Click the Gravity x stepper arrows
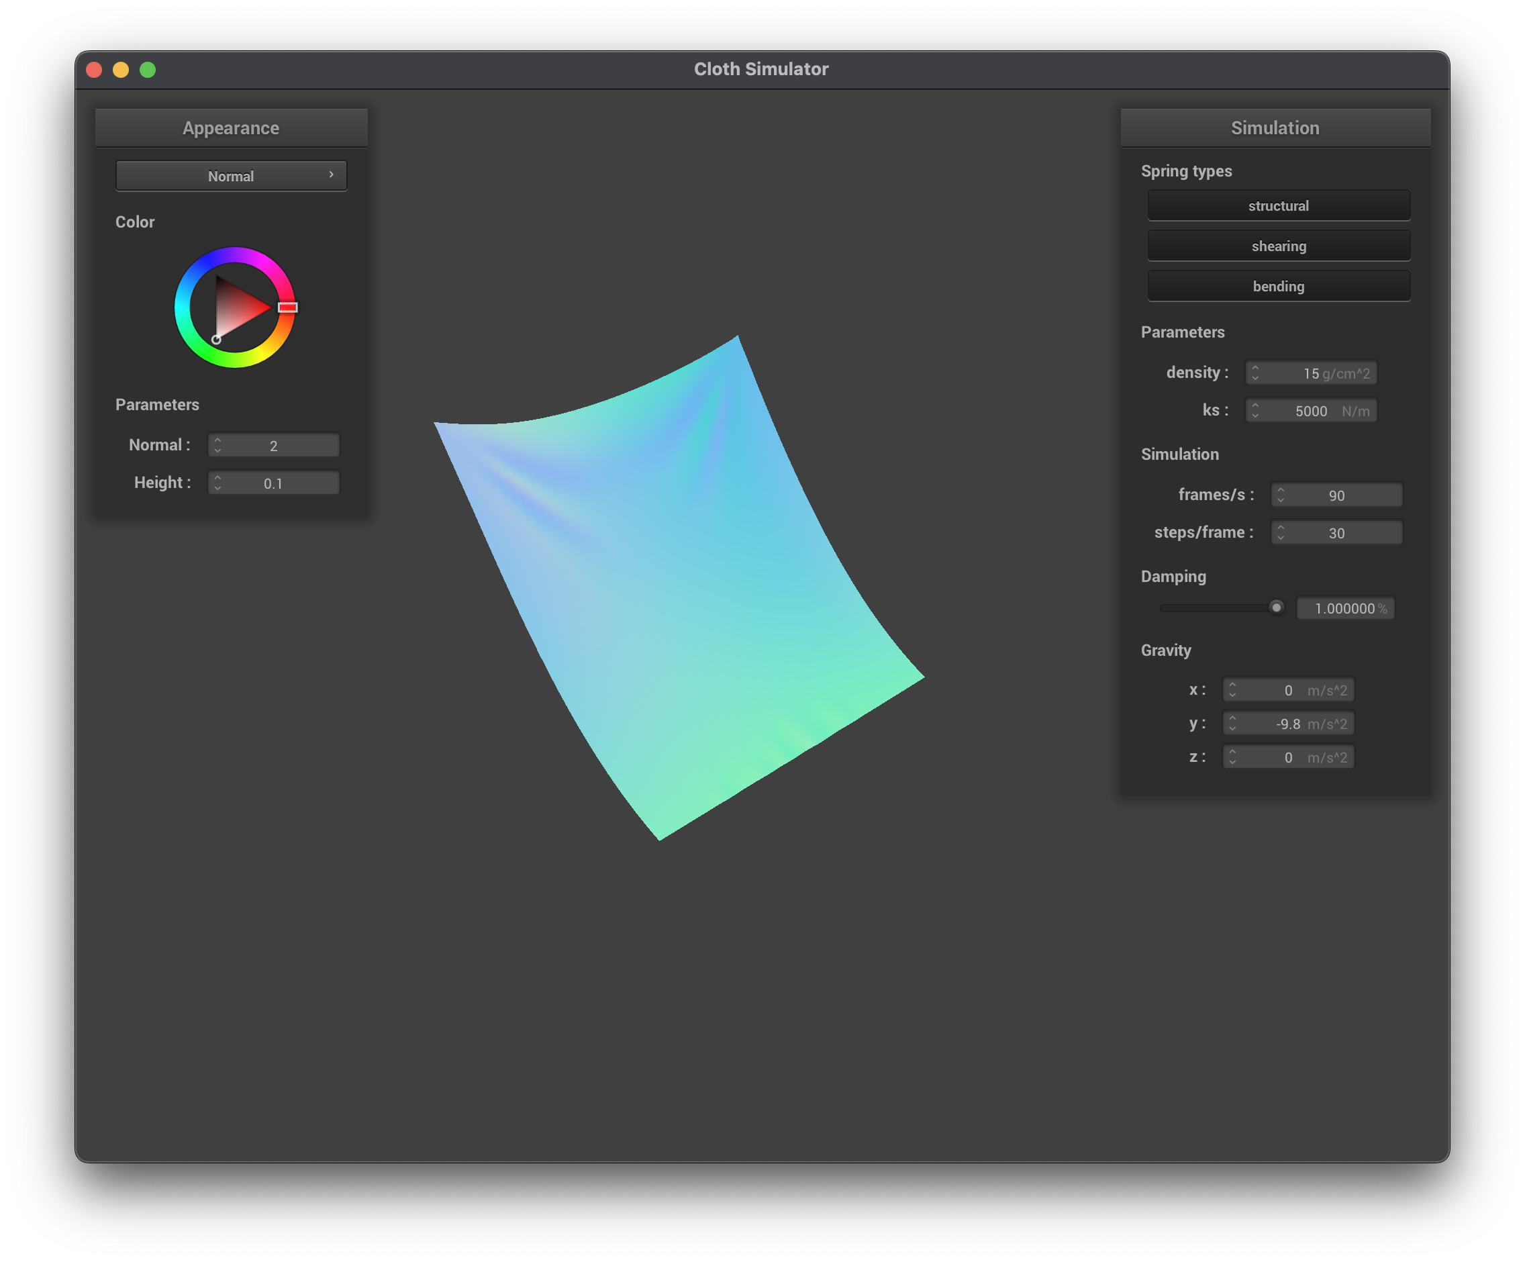This screenshot has width=1525, height=1262. click(x=1232, y=690)
